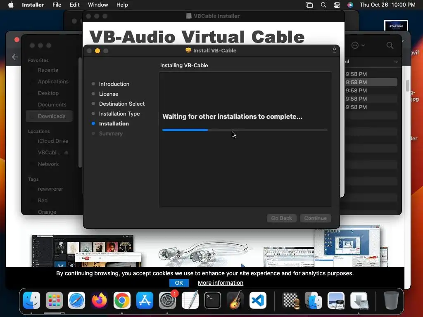Click the Finder window search magnifier icon
Image resolution: width=423 pixels, height=317 pixels.
tap(390, 45)
